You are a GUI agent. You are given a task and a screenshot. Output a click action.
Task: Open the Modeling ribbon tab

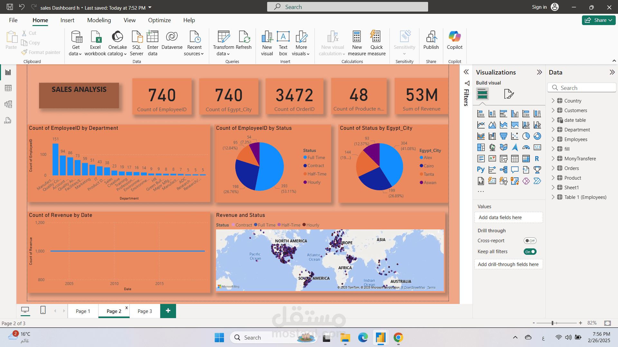tap(99, 20)
